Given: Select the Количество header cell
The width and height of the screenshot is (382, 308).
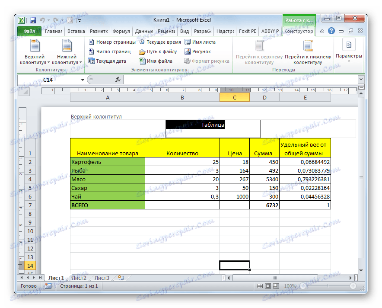Looking at the screenshot, I should (182, 148).
